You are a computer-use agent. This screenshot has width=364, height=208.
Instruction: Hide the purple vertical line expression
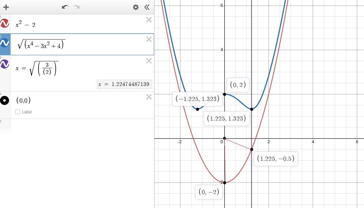(5, 64)
